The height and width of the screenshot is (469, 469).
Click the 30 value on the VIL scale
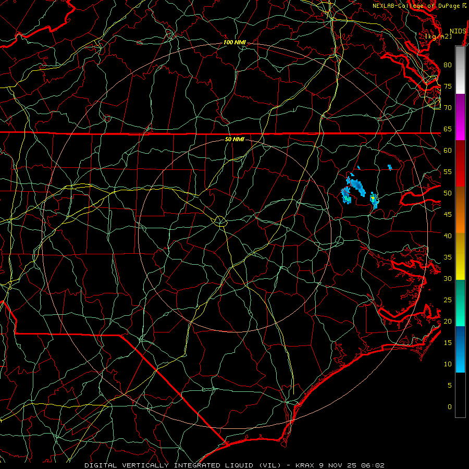448,278
